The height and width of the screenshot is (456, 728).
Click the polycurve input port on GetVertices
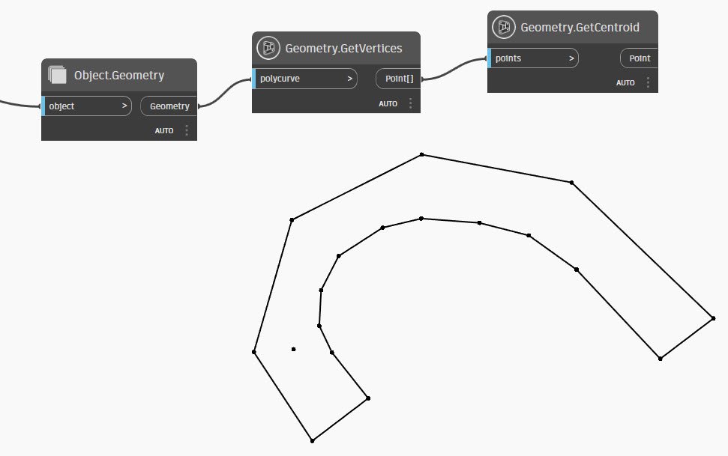pyautogui.click(x=304, y=78)
